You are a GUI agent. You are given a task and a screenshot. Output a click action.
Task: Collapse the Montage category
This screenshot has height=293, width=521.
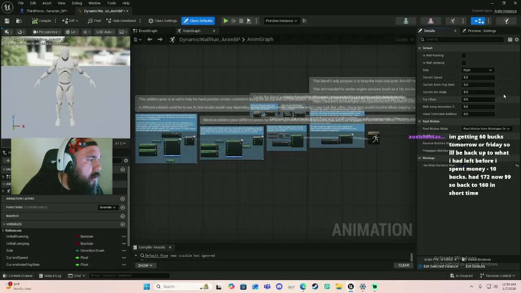(419, 158)
